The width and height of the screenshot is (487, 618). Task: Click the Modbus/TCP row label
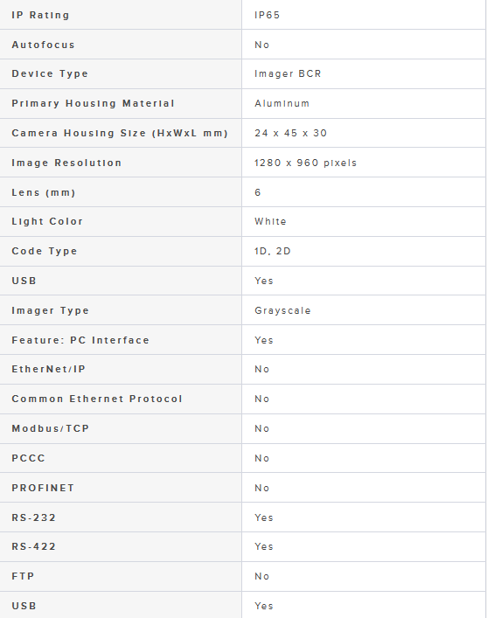[x=51, y=428]
